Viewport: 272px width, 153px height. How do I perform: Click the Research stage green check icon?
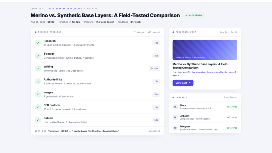[x=38, y=43]
